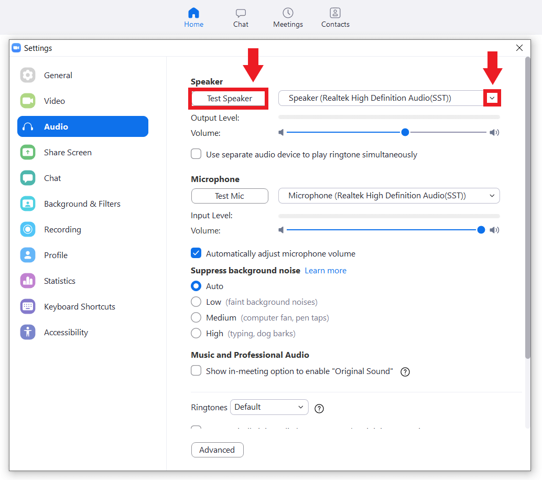
Task: Open the Recording settings icon
Action: (x=27, y=229)
